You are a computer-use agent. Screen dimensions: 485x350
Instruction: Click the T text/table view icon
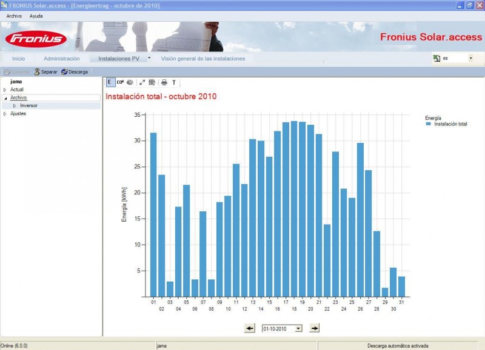coord(174,82)
